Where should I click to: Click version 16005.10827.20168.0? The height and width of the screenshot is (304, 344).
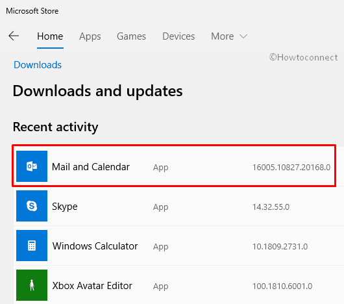[291, 167]
